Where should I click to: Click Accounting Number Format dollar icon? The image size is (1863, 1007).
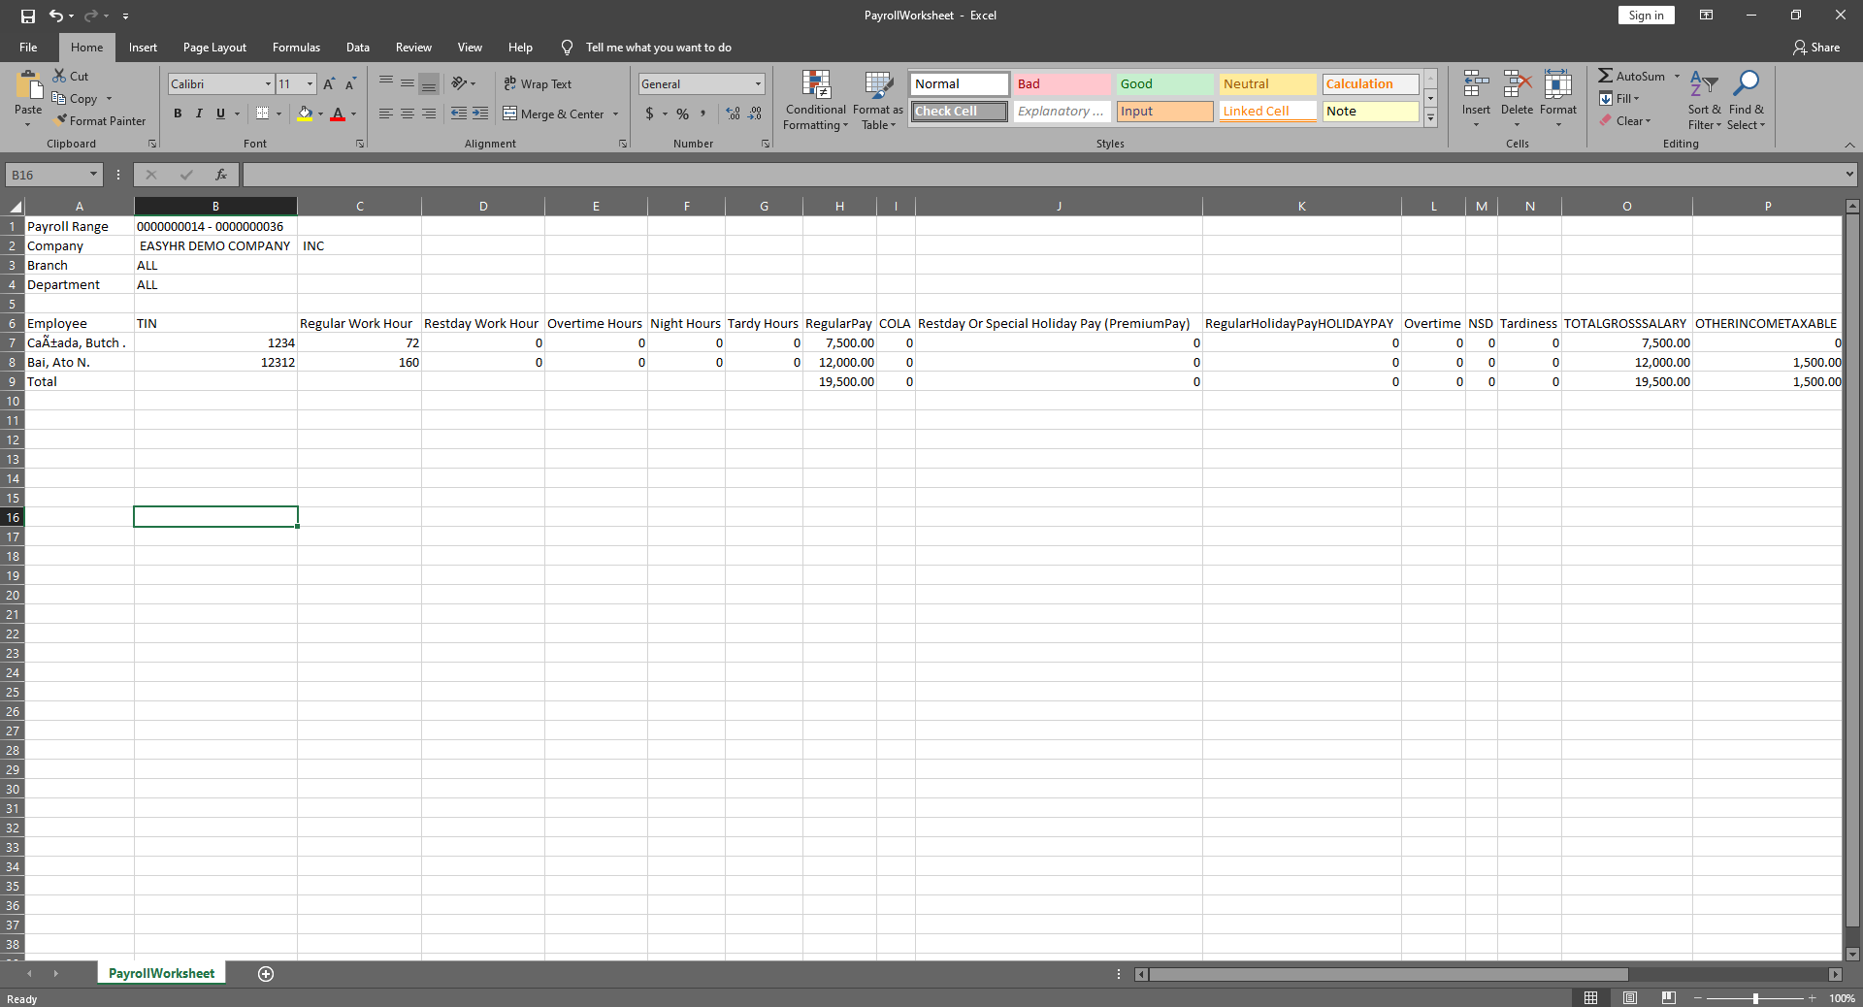(649, 114)
